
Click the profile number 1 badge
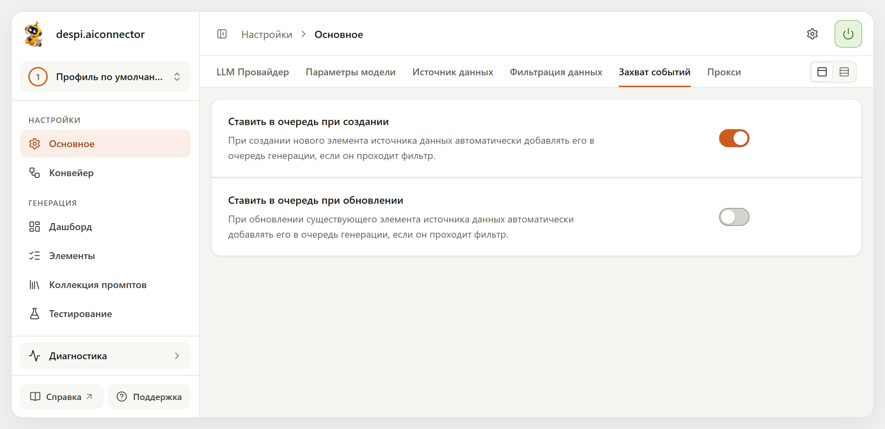pos(38,77)
